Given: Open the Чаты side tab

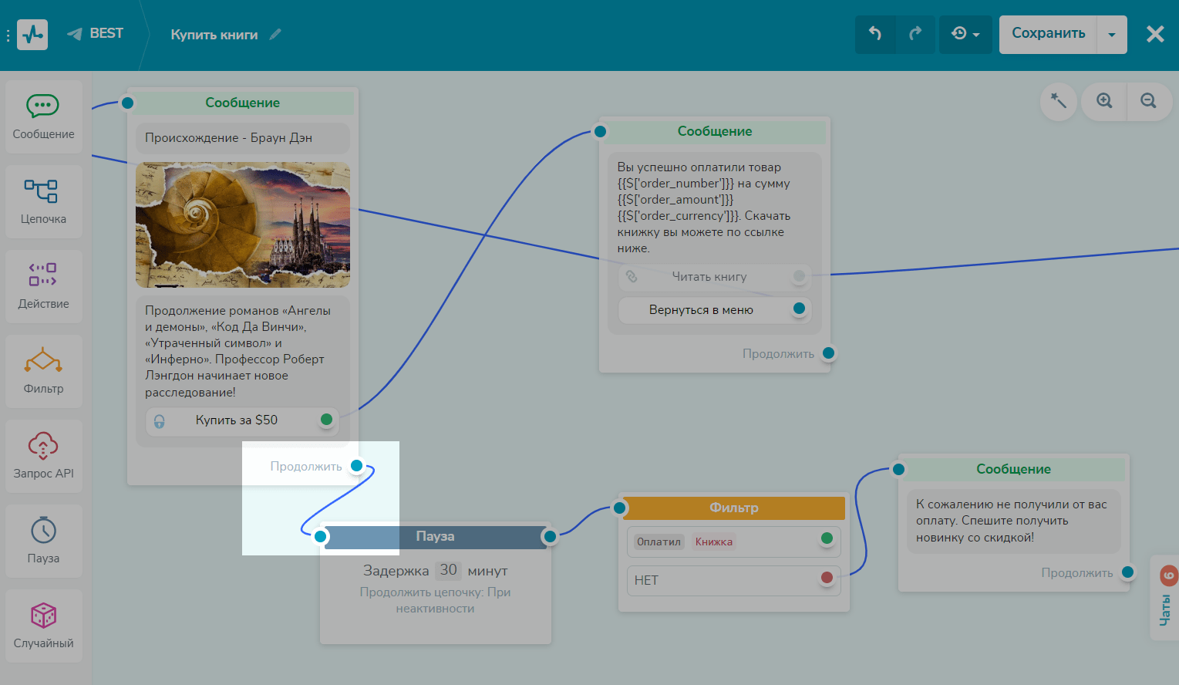Looking at the screenshot, I should pos(1164,598).
